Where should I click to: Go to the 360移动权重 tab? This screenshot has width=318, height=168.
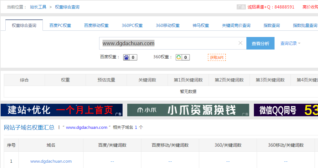pos(168,25)
